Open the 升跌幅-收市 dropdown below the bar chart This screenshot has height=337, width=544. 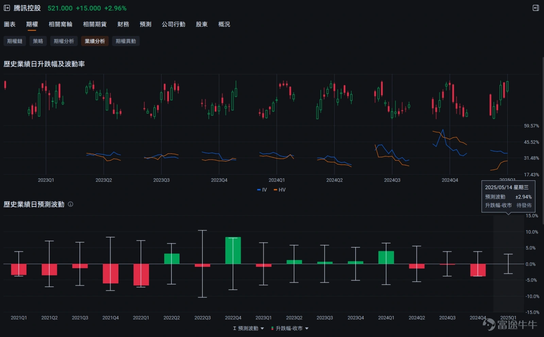(x=290, y=329)
